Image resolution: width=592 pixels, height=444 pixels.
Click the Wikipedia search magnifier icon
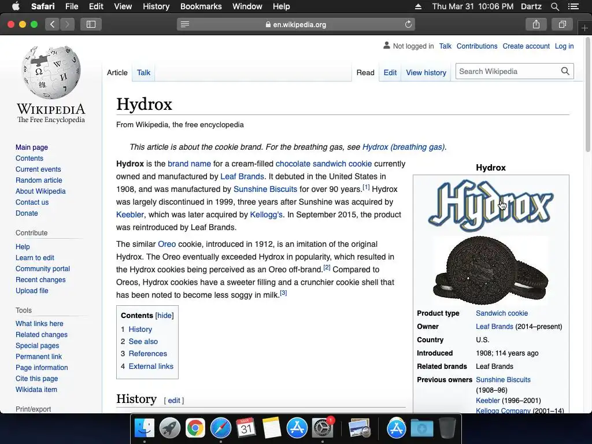point(565,71)
